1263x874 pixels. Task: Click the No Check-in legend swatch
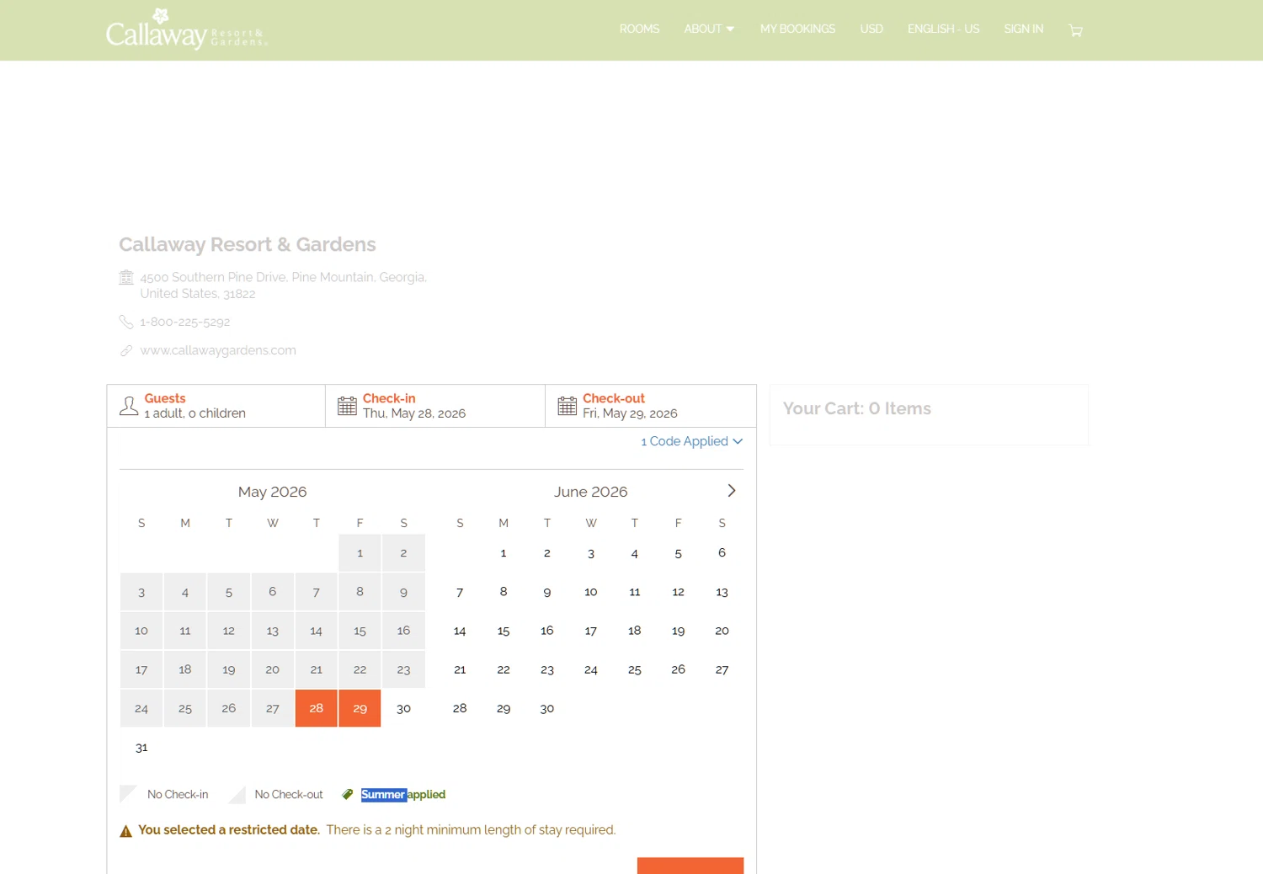coord(129,794)
